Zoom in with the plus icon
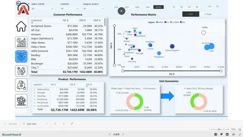243x137 pixels. pos(228,129)
